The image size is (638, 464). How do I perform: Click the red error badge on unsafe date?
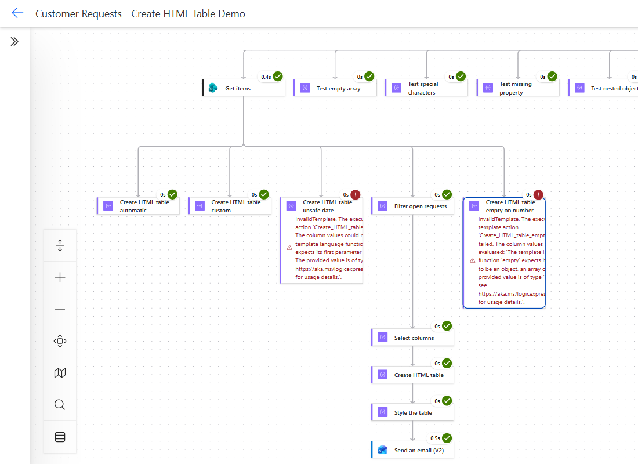(355, 194)
